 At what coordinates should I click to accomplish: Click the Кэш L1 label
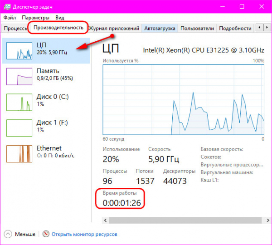point(209,180)
